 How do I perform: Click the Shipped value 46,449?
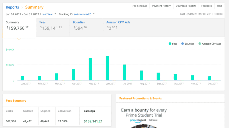(45, 121)
